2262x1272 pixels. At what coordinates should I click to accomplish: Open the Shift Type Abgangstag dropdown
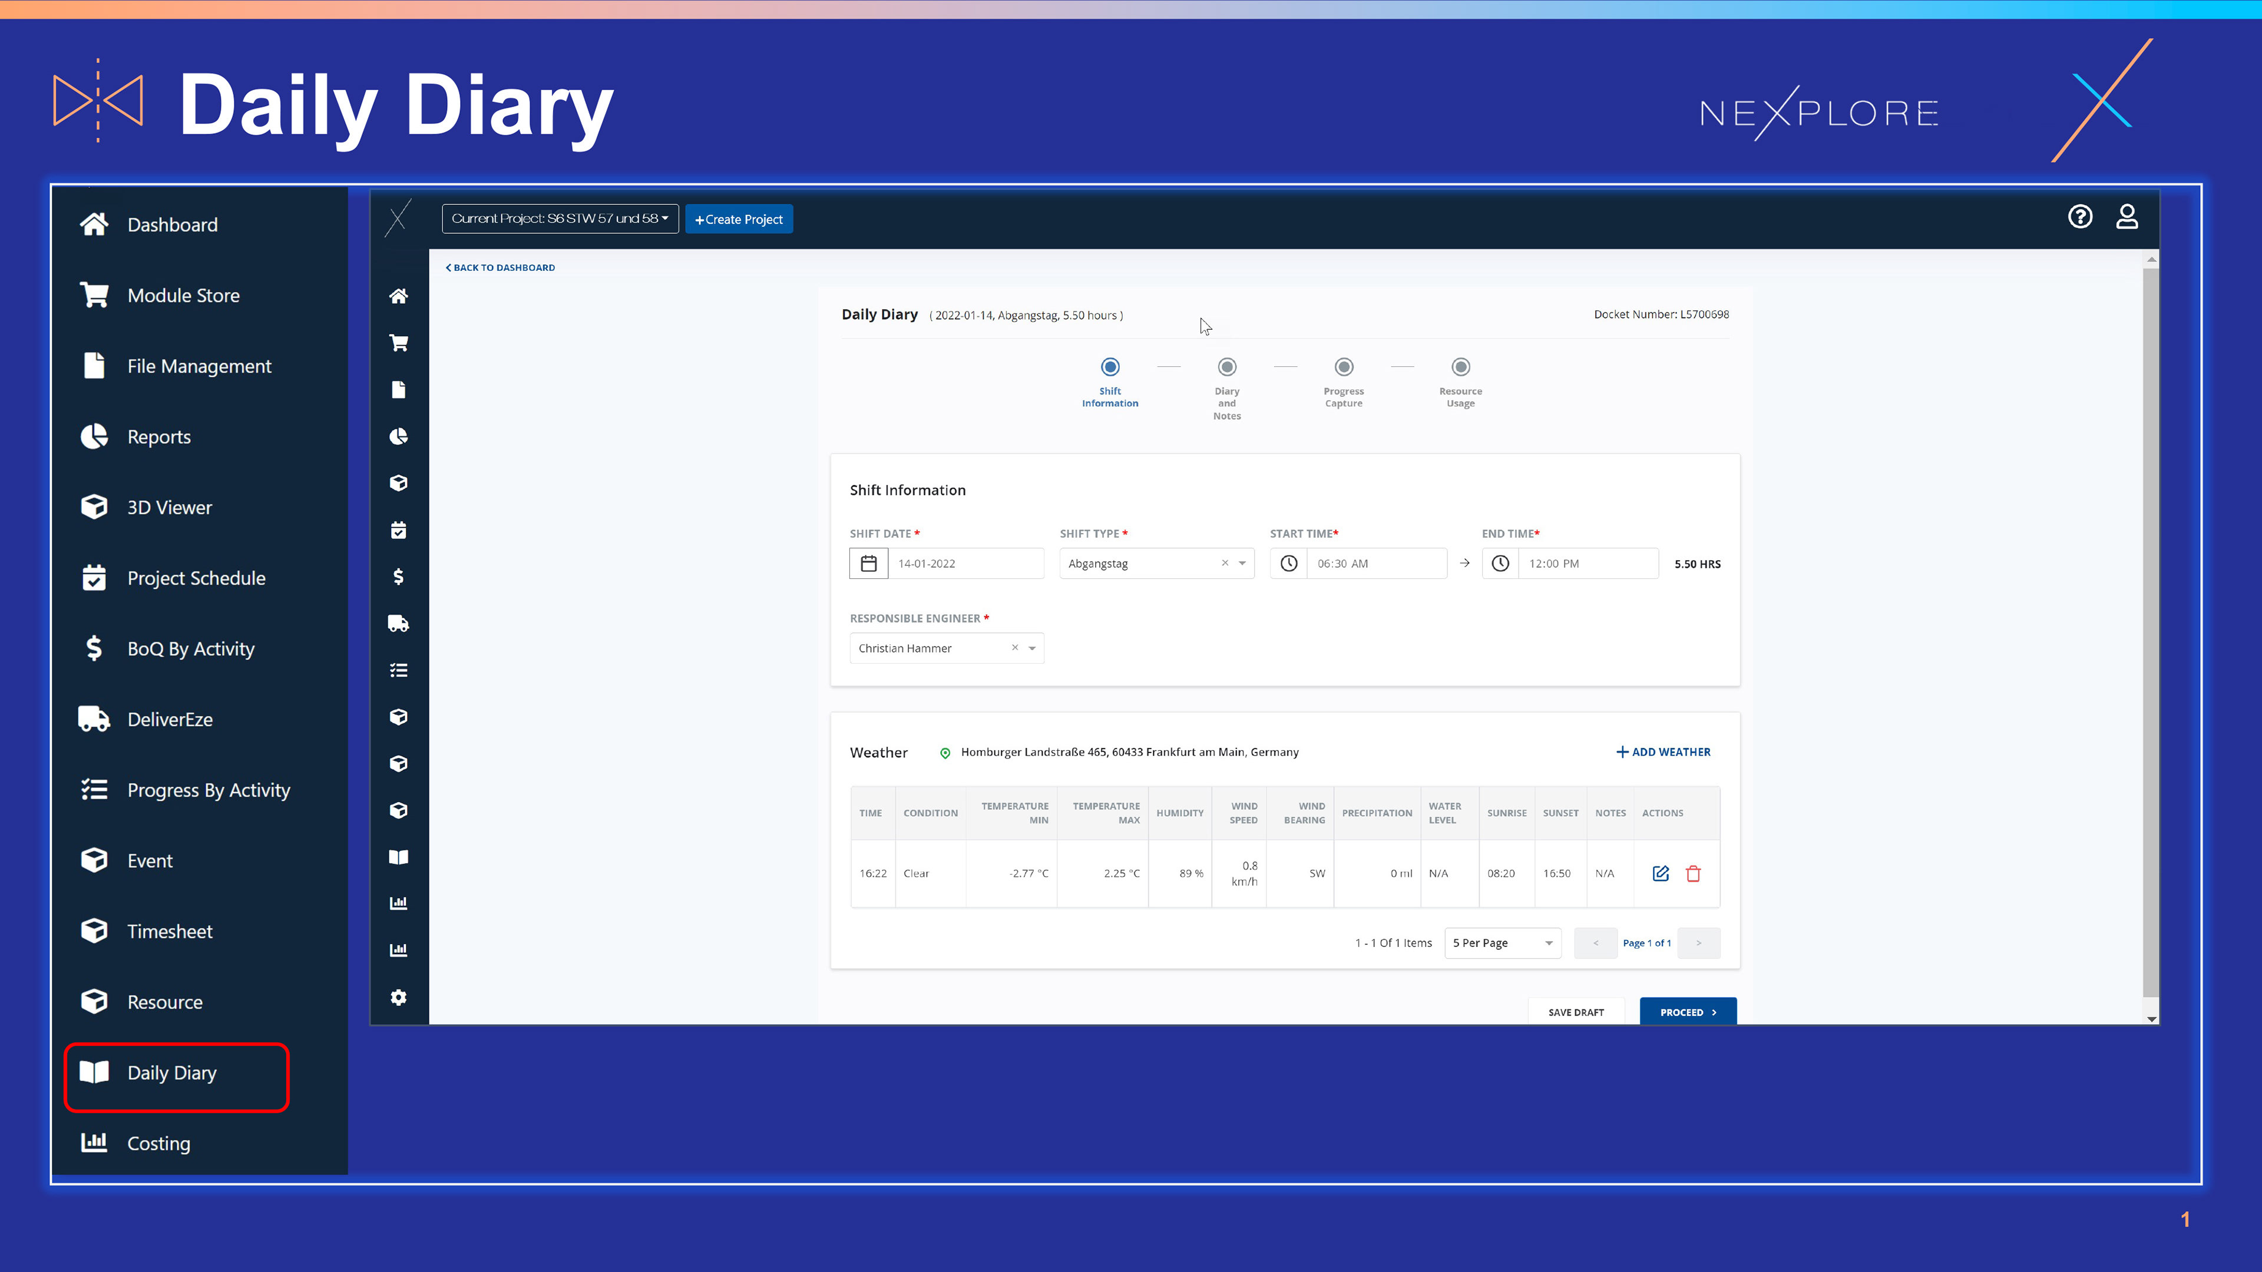point(1242,564)
